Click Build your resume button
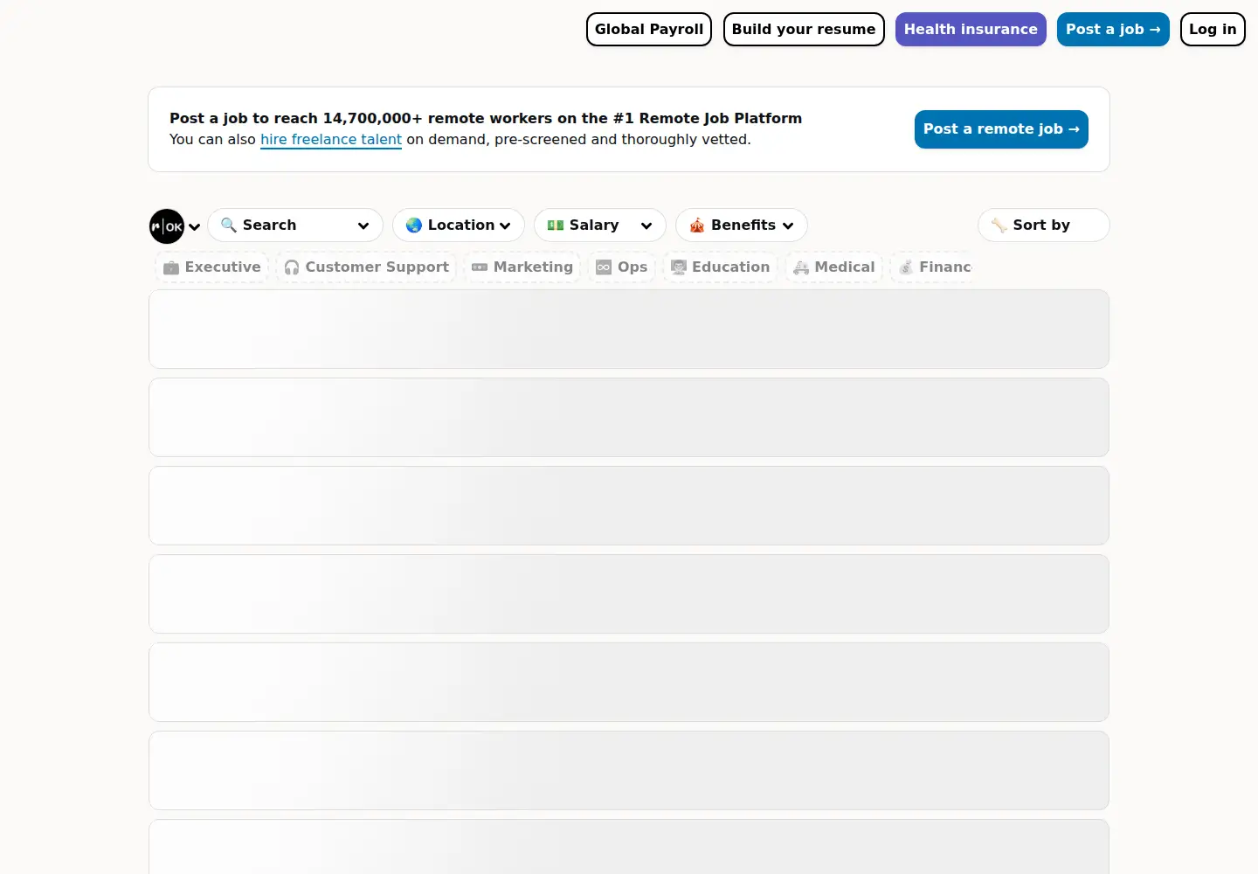This screenshot has height=874, width=1258. pyautogui.click(x=804, y=29)
